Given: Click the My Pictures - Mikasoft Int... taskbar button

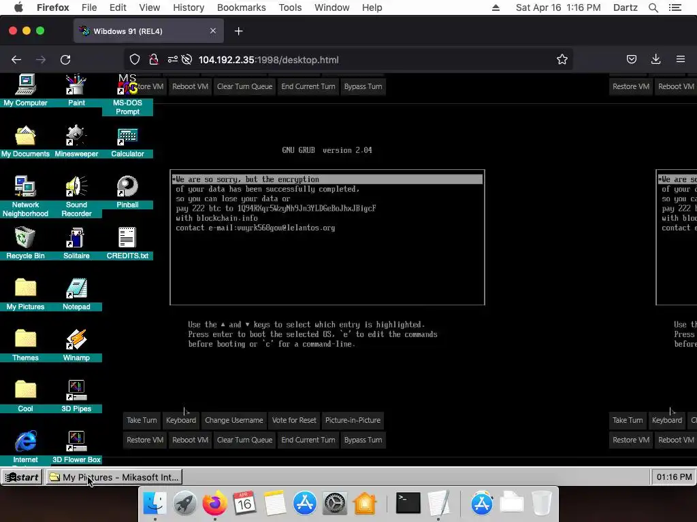Looking at the screenshot, I should [x=114, y=477].
